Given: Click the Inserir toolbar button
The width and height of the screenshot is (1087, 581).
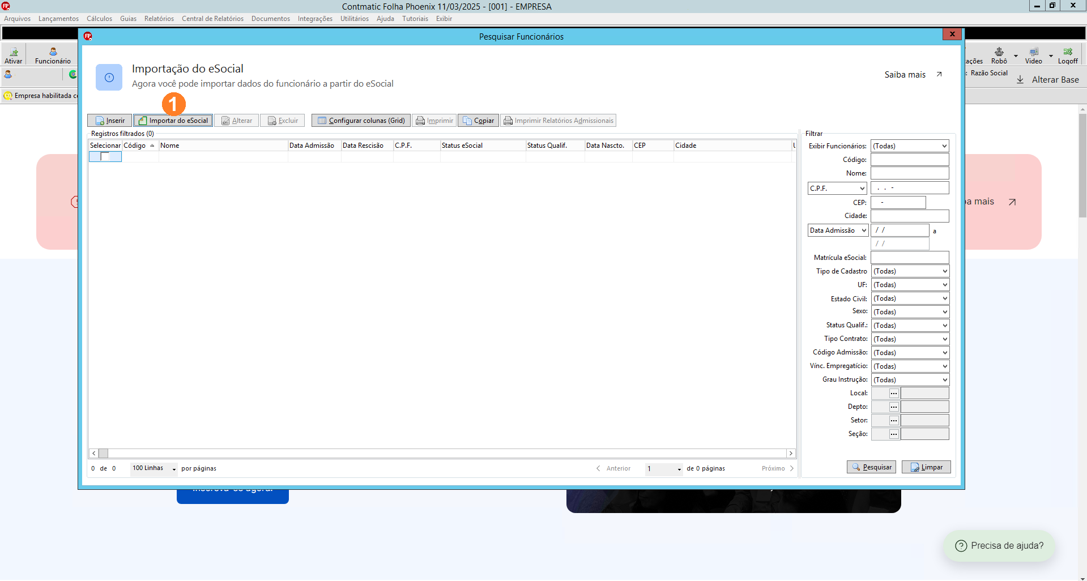Looking at the screenshot, I should 110,121.
